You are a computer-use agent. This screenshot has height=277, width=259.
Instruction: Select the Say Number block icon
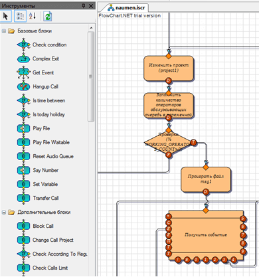tap(23, 170)
